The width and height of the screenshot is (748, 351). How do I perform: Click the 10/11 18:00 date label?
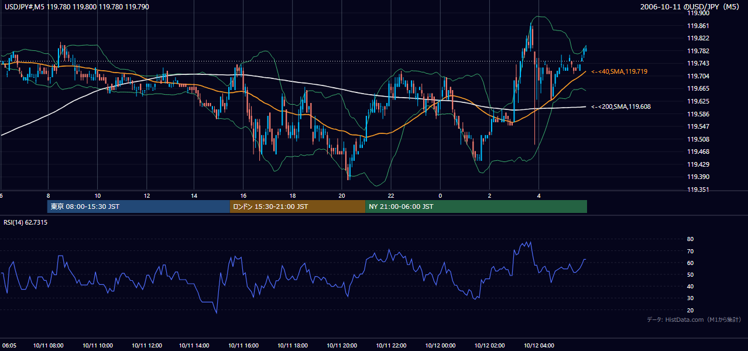[293, 346]
